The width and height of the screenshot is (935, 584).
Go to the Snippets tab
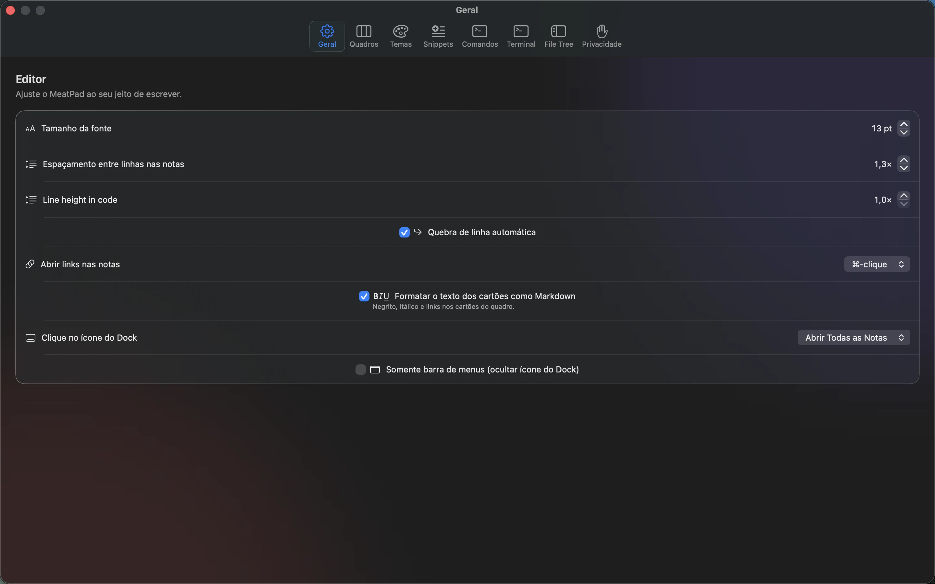pos(438,36)
